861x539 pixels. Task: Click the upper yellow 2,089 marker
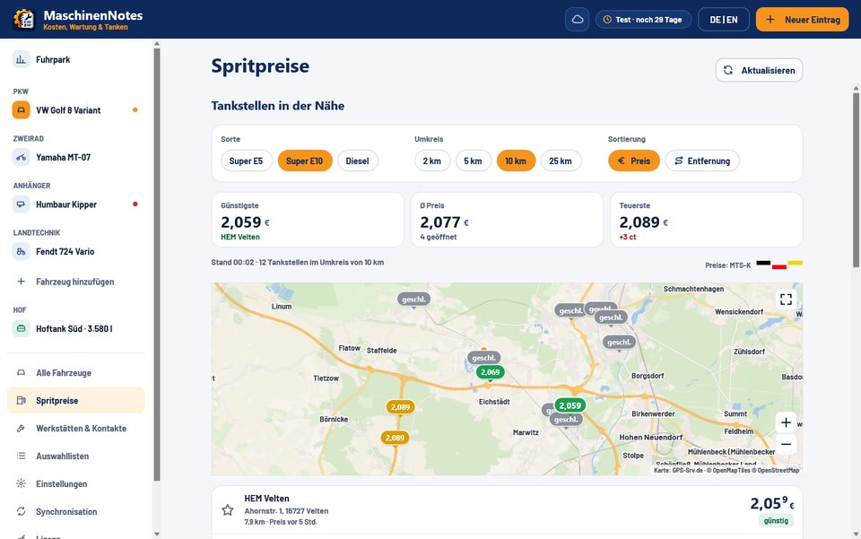[400, 407]
